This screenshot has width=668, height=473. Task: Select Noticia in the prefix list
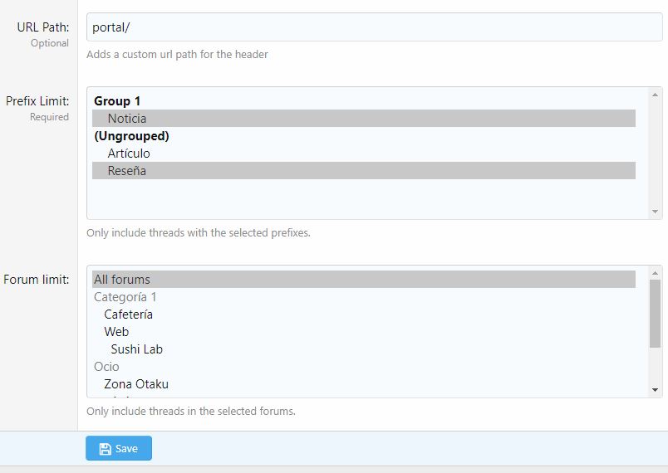pos(127,119)
